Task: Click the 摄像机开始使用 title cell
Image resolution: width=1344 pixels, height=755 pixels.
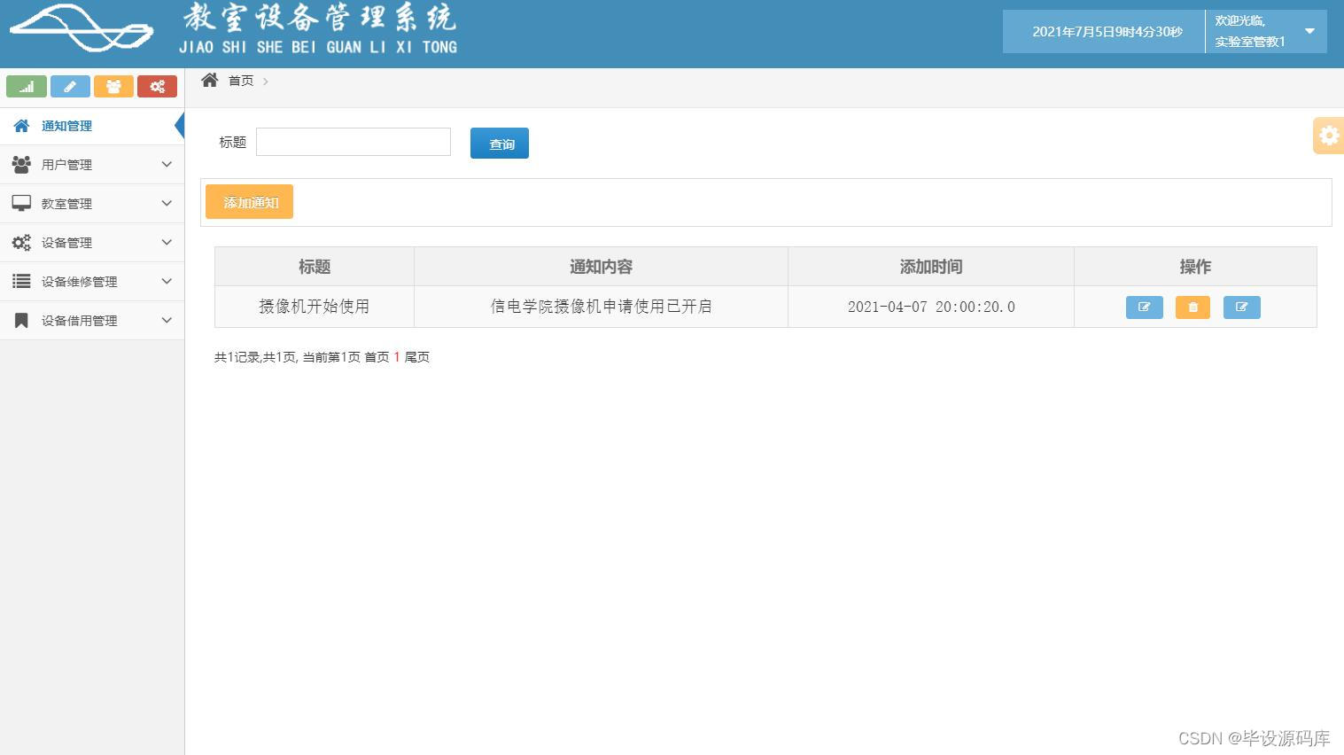Action: pyautogui.click(x=315, y=307)
